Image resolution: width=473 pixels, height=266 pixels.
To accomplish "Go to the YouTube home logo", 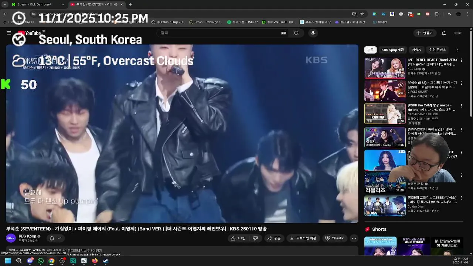I will point(30,33).
